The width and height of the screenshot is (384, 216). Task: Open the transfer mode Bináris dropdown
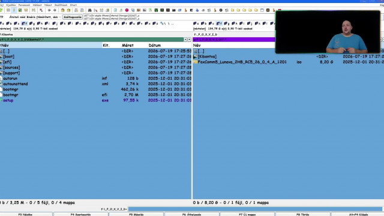click(44, 17)
